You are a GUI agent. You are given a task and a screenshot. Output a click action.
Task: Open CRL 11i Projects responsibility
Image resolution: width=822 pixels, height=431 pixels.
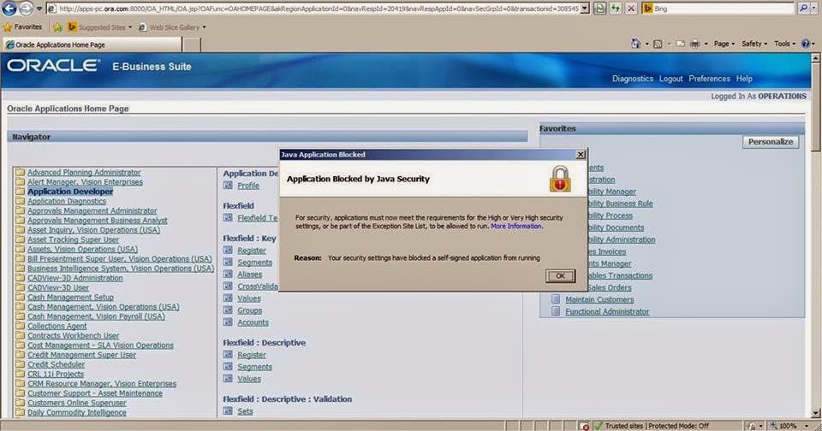pos(56,374)
